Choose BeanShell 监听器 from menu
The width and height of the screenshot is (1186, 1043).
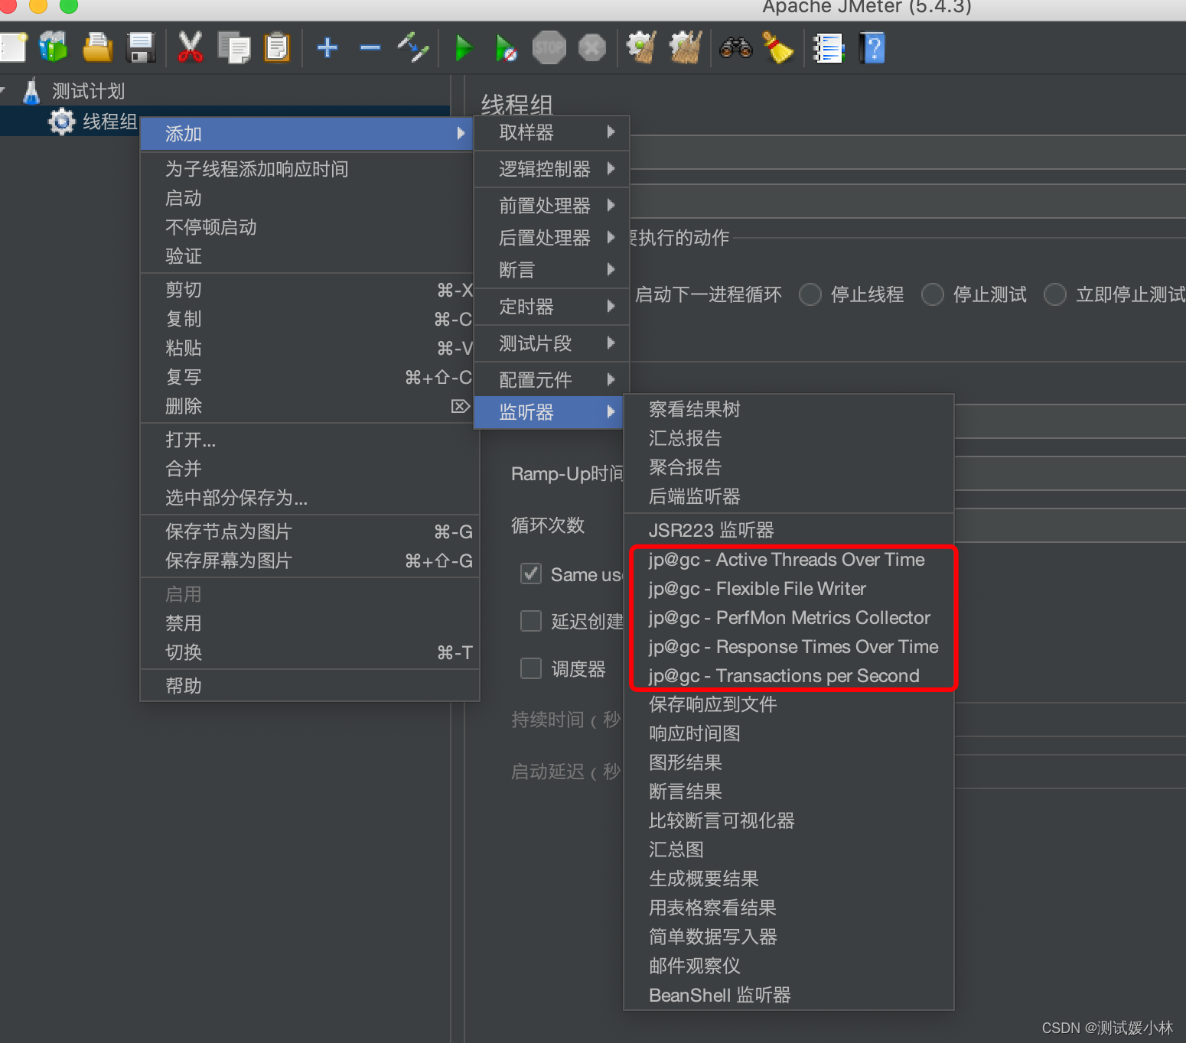click(x=789, y=995)
